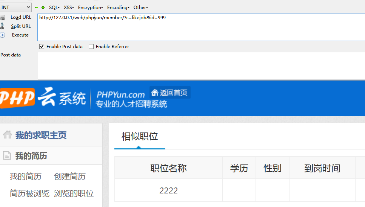This screenshot has width=365, height=207.
Task: Click the 到岗时间 column header
Action: [322, 168]
